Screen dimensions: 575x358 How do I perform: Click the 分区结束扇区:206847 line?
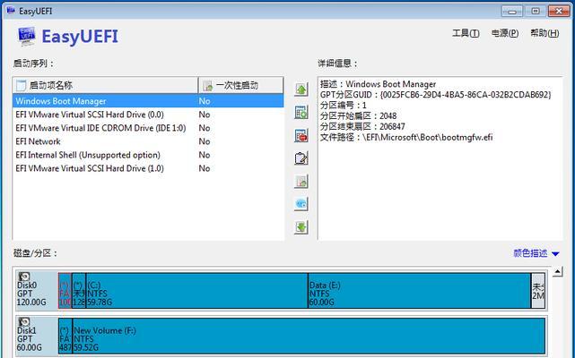tap(362, 127)
